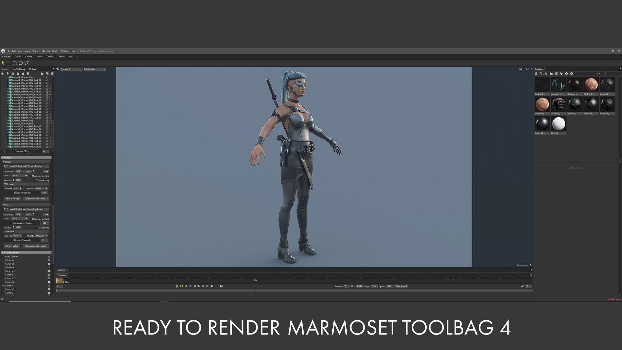Image resolution: width=622 pixels, height=350 pixels.
Task: Open the Image Denoise Quality High dropdown
Action: coord(41,188)
